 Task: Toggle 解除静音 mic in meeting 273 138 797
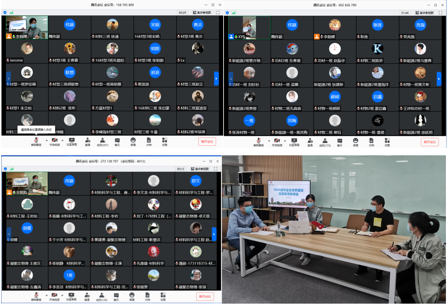coord(37,296)
